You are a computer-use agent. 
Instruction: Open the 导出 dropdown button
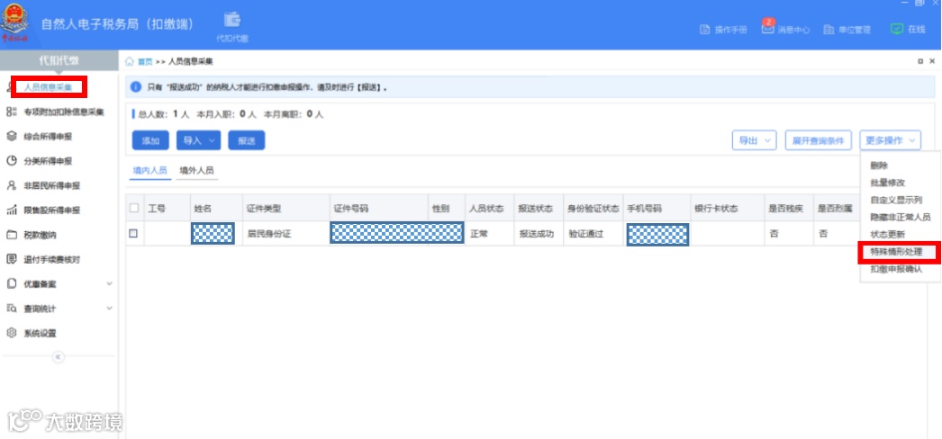pos(755,140)
